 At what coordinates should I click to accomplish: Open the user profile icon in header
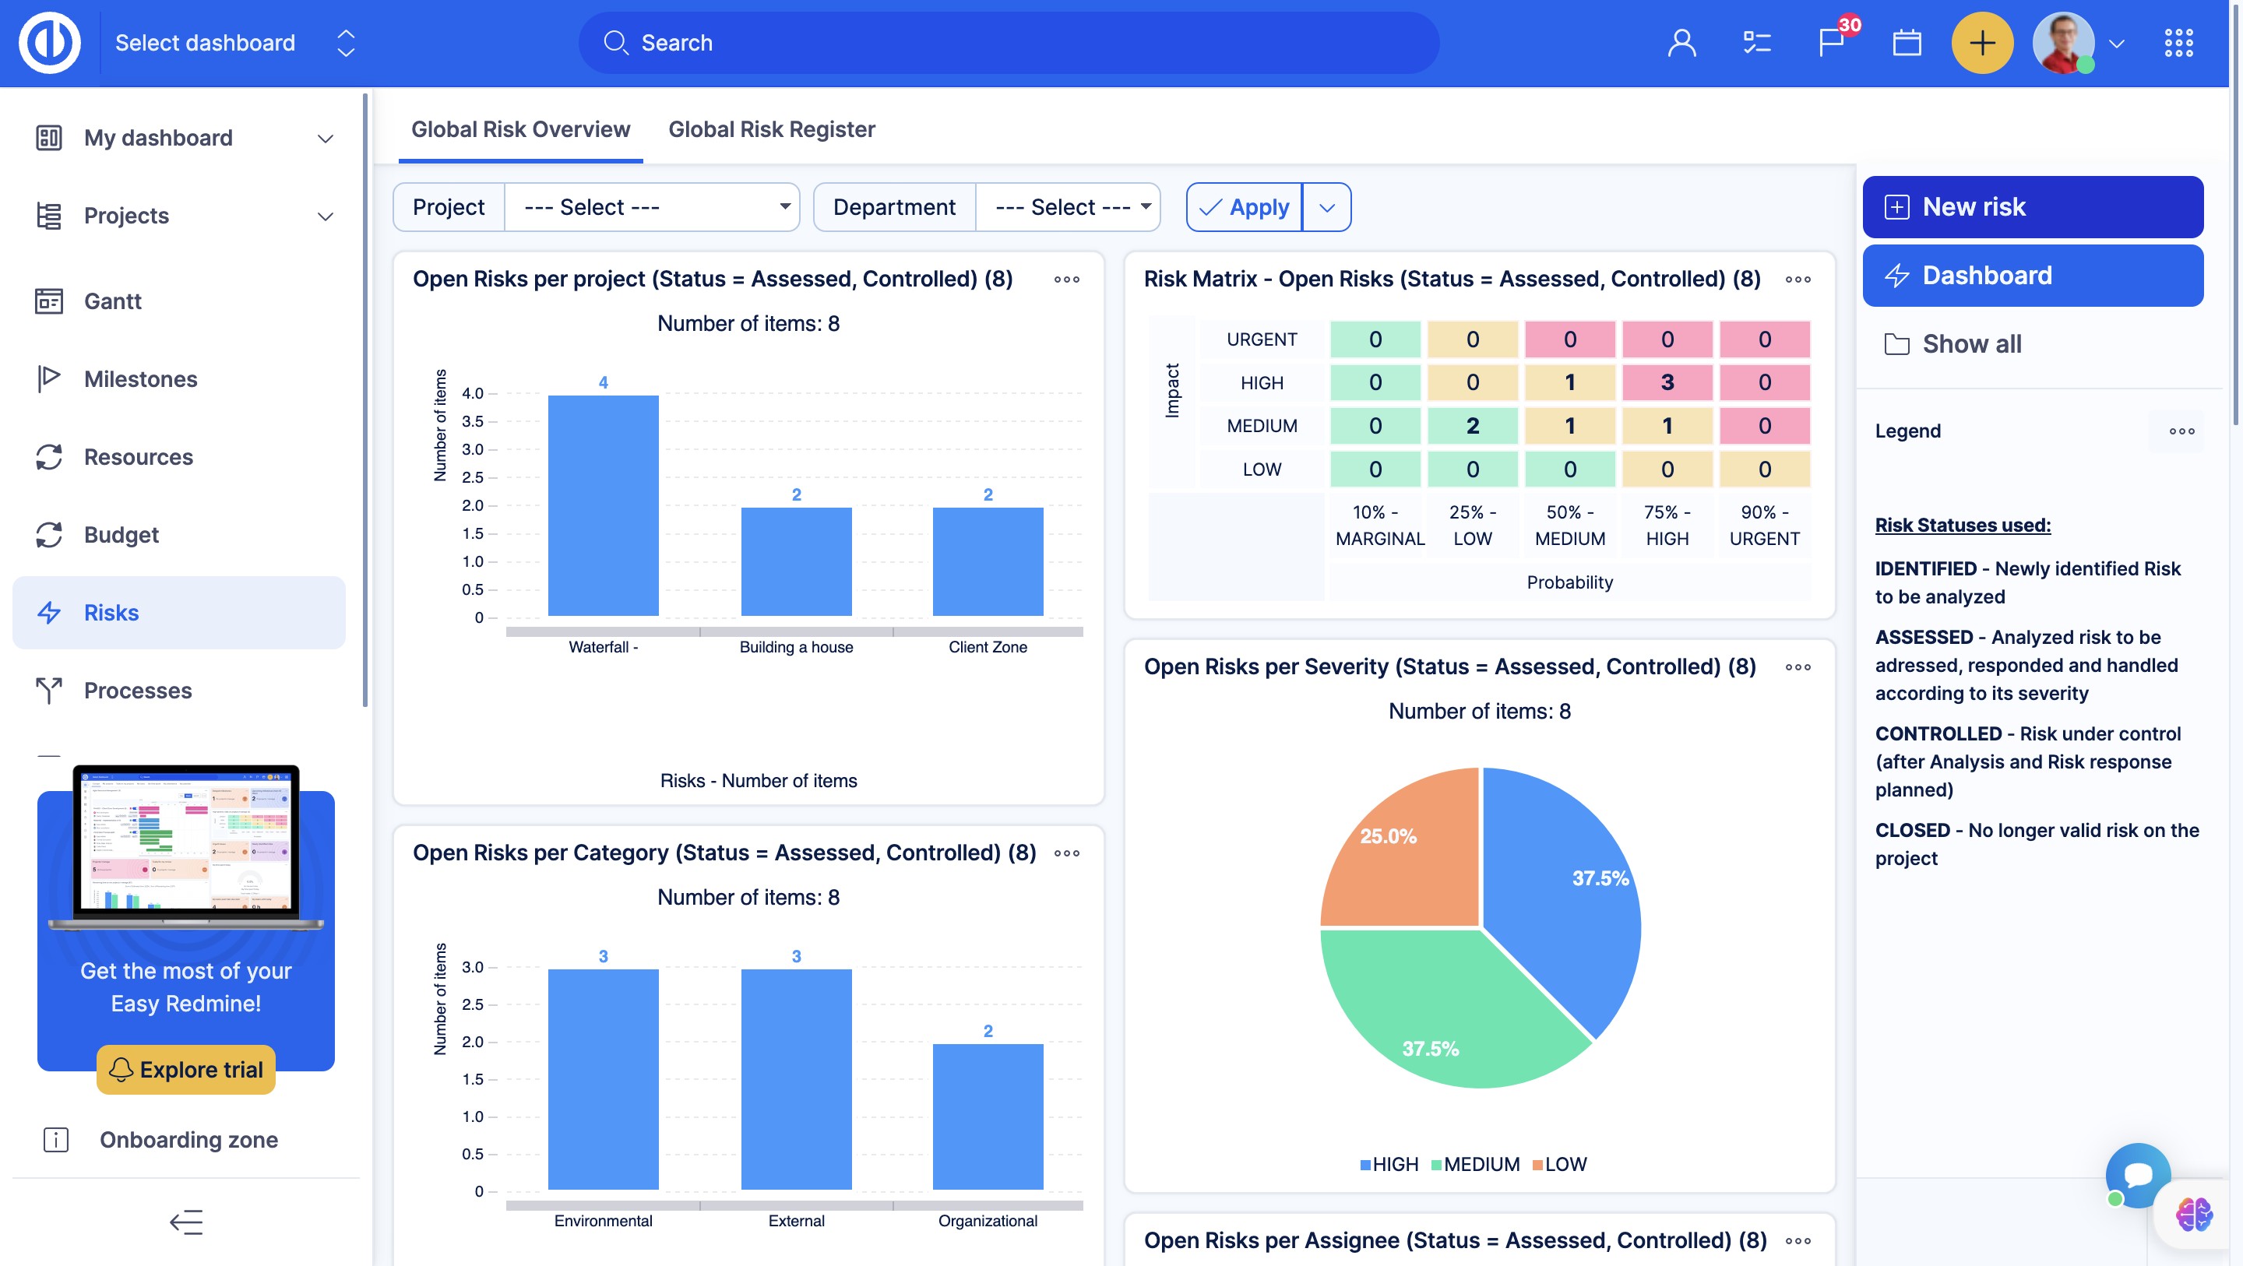[1681, 43]
